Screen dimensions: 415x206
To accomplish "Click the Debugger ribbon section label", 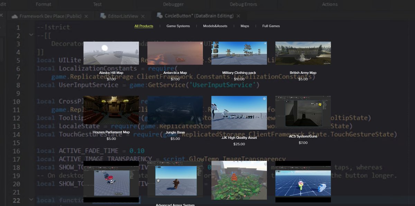I will [173, 4].
